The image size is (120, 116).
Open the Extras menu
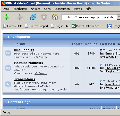(78, 9)
